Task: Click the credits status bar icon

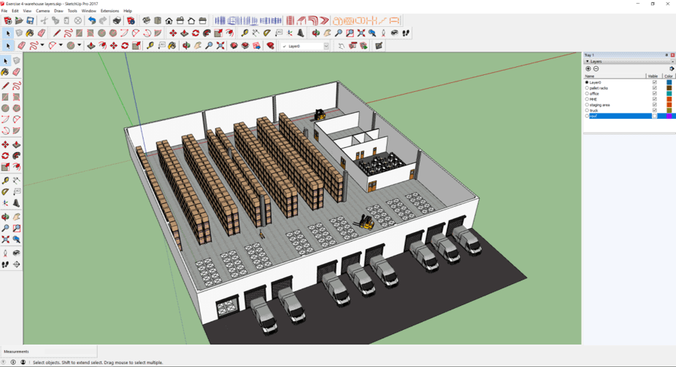Action: [13, 363]
